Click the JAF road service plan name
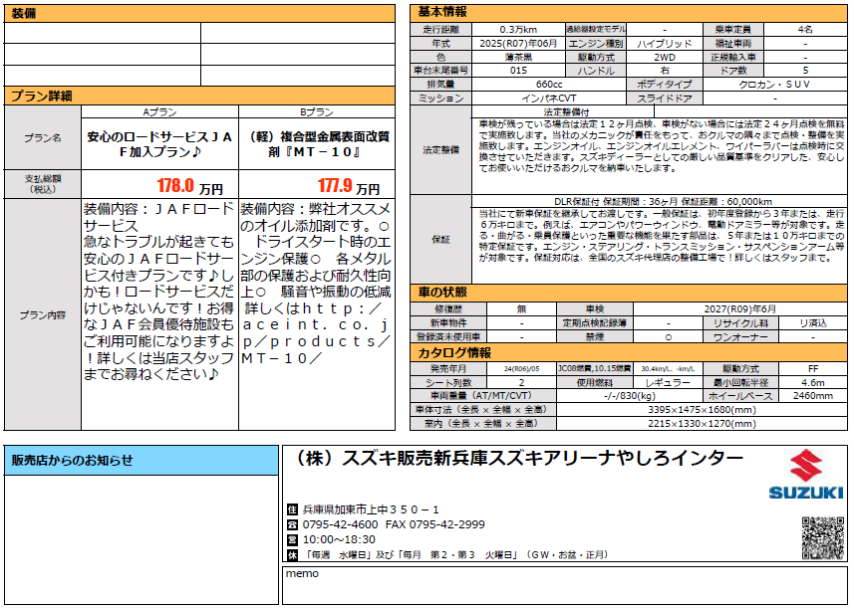The width and height of the screenshot is (854, 608). (159, 144)
